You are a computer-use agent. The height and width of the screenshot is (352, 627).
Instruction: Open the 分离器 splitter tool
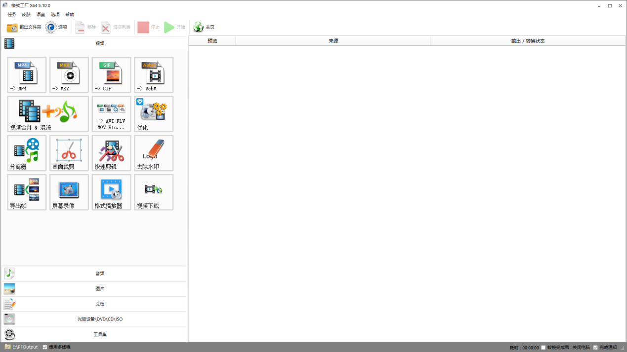27,153
